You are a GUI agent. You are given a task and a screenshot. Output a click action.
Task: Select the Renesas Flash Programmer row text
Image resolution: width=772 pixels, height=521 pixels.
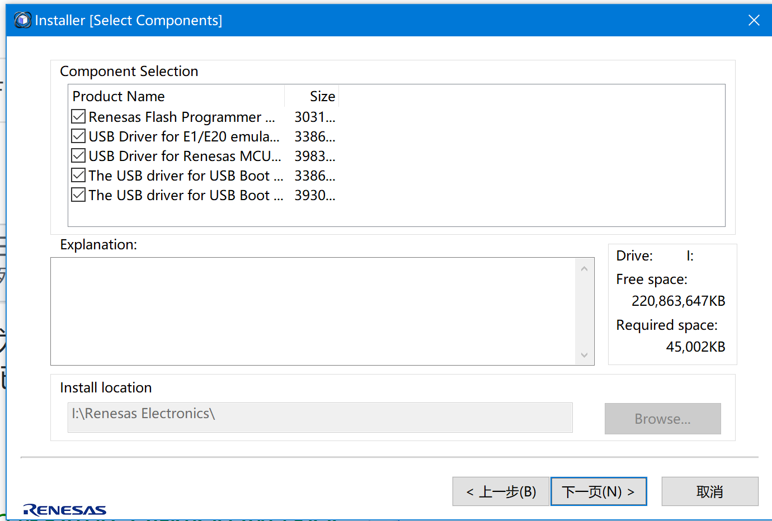182,117
